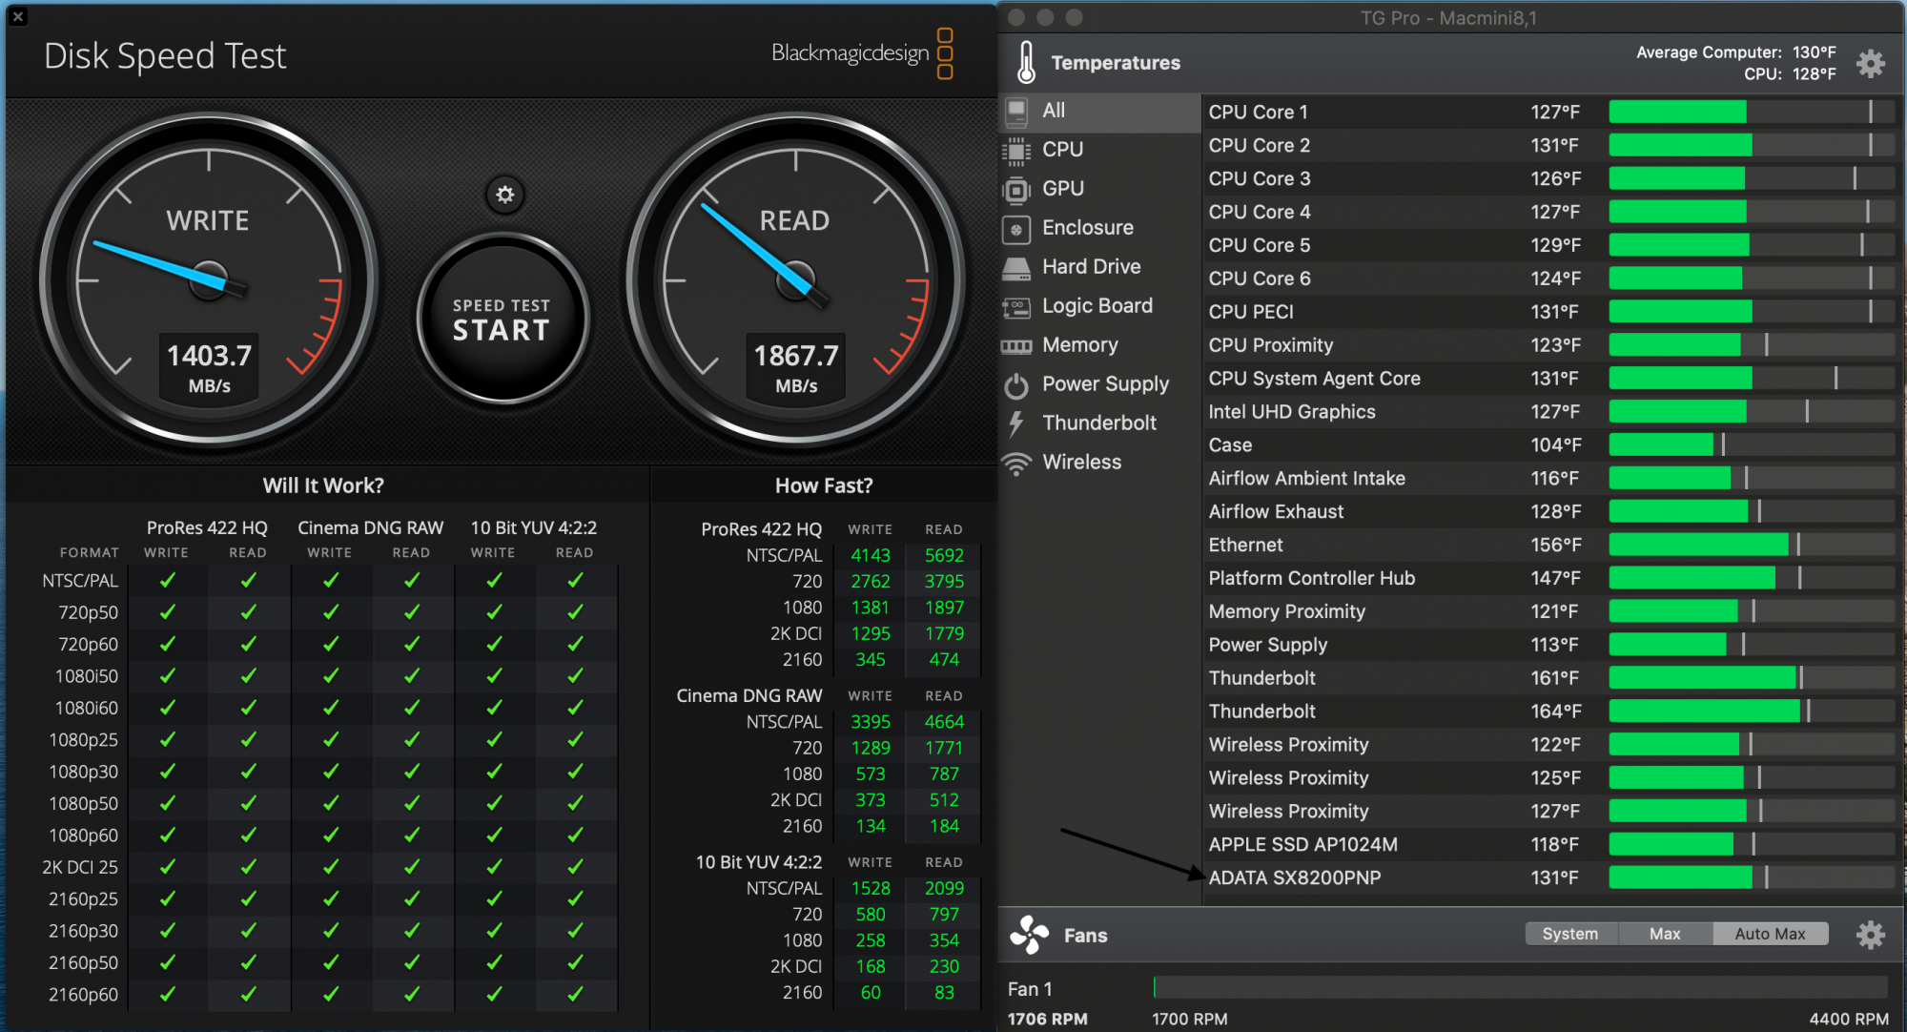
Task: Select the Enclosure sidebar icon
Action: 1017,229
